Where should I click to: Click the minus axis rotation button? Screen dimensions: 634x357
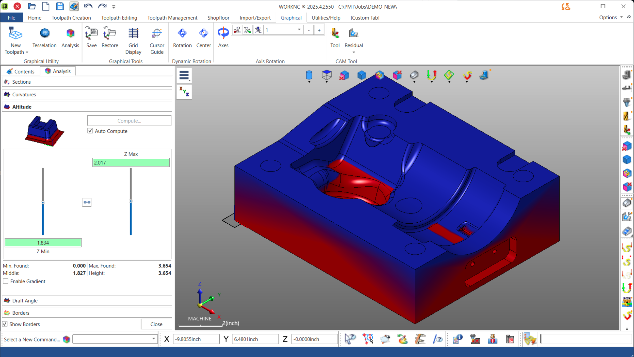(309, 30)
